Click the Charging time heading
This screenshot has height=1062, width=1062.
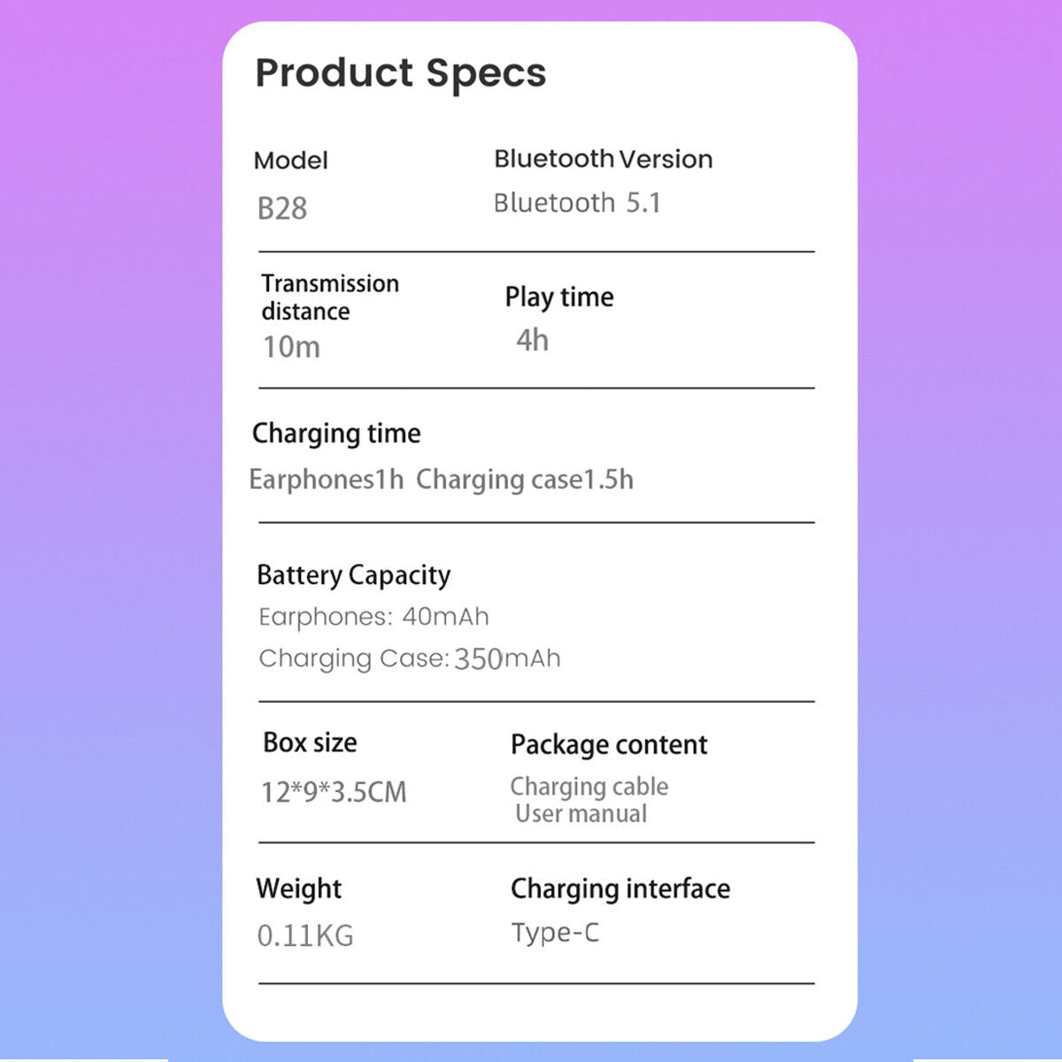(x=336, y=434)
